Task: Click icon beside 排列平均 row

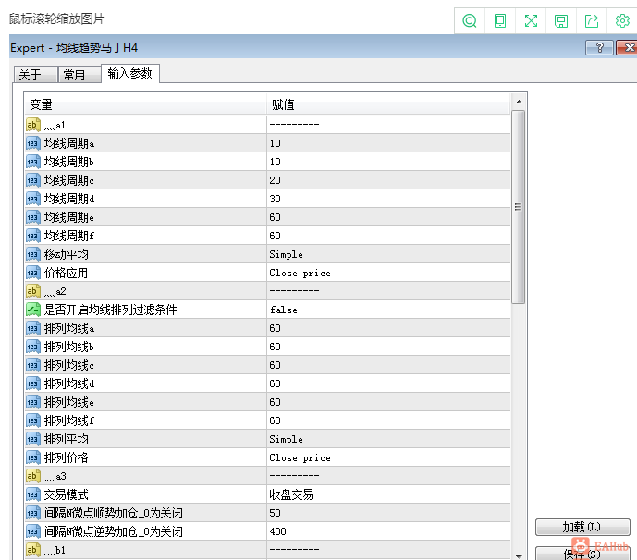Action: click(33, 439)
